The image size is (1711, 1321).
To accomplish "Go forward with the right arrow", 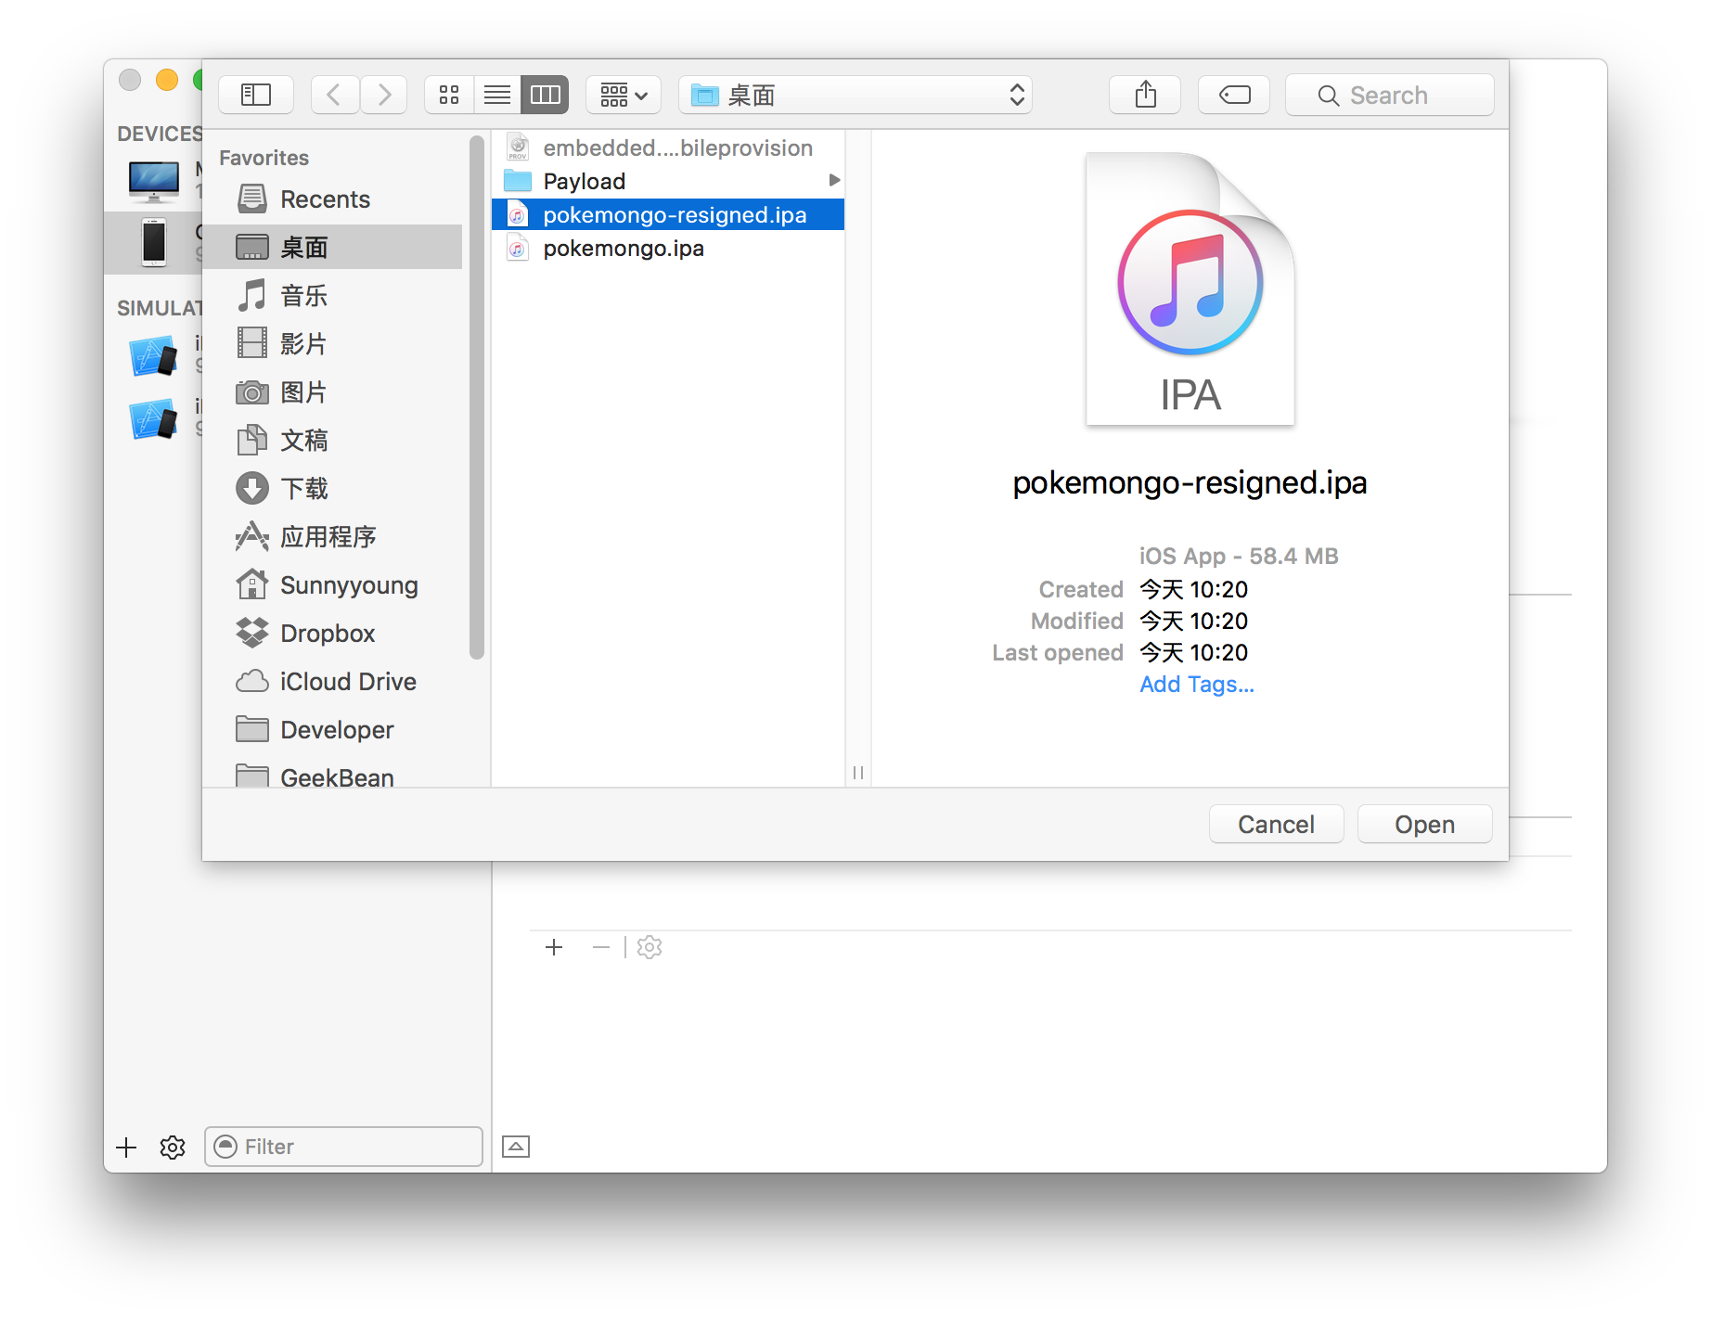I will (x=384, y=95).
